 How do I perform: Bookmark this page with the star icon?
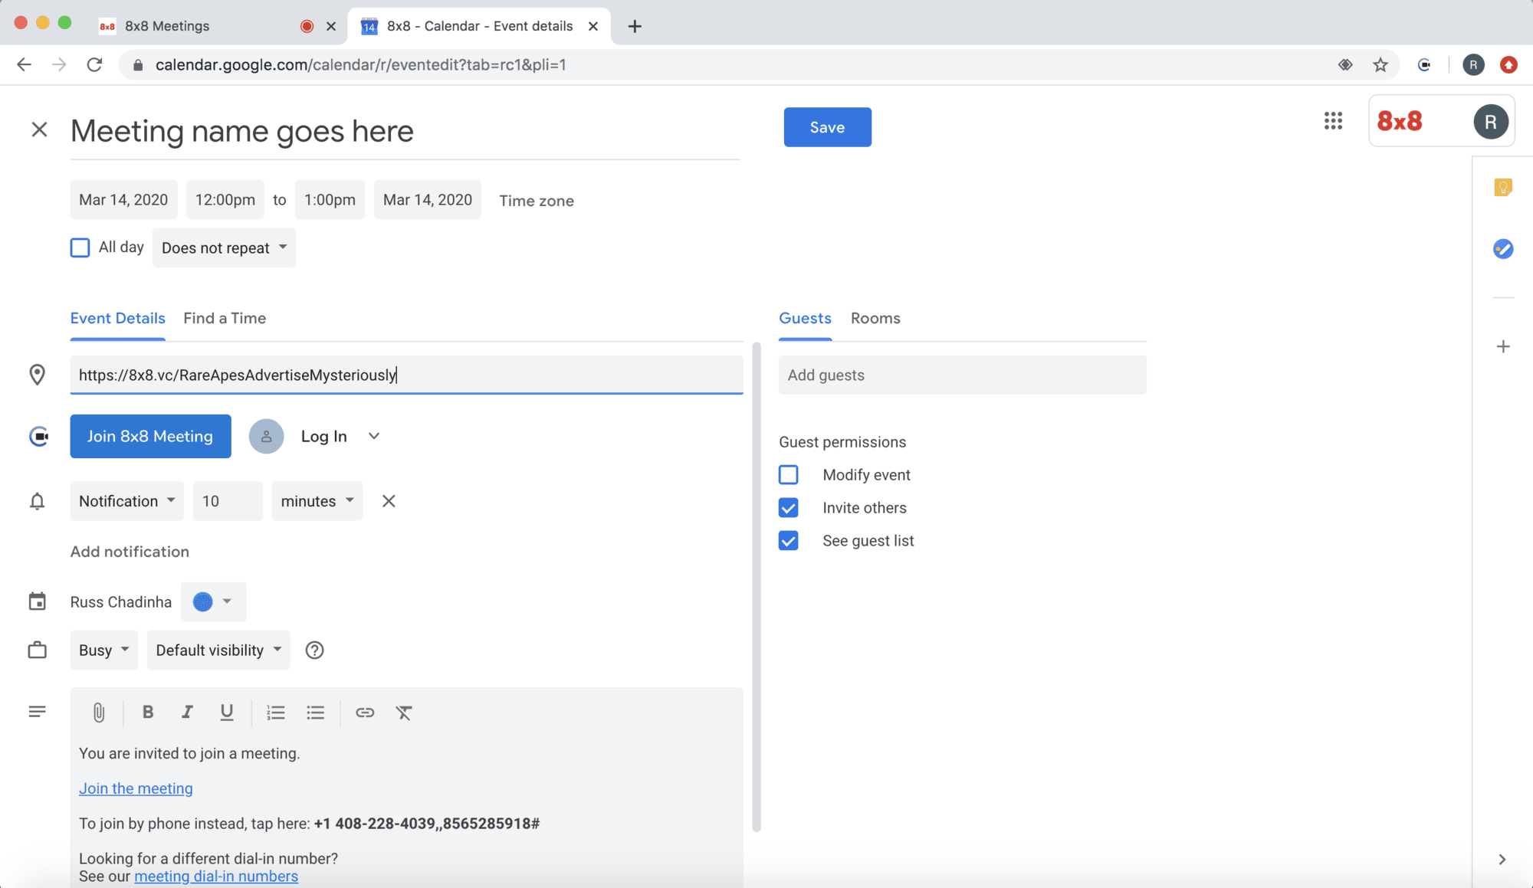point(1380,65)
